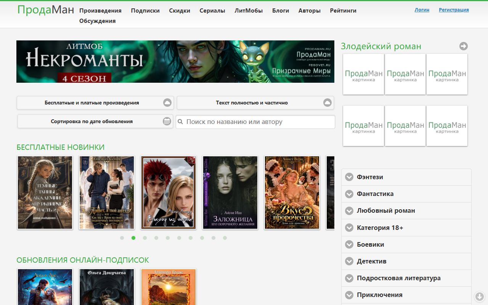Open the Авторы list
488x305 pixels.
tap(310, 11)
